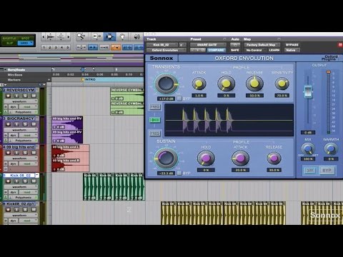Solo the BIGCRASHCY track
The image size is (343, 257).
click(25, 124)
